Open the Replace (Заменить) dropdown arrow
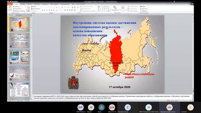Viewport: 201px width, 113px height. (x=148, y=9)
